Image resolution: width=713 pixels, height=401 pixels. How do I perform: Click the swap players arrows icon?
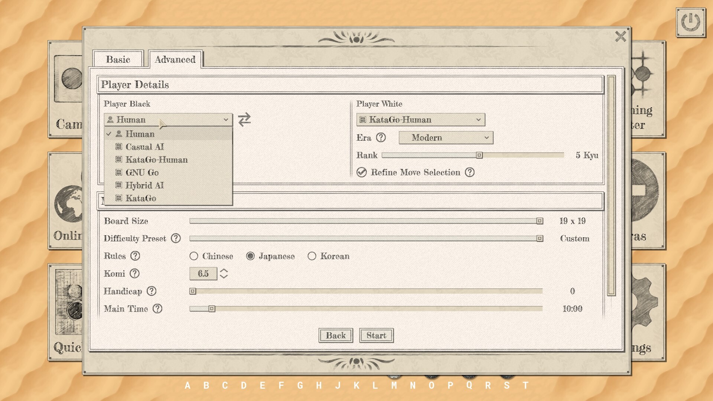click(244, 119)
